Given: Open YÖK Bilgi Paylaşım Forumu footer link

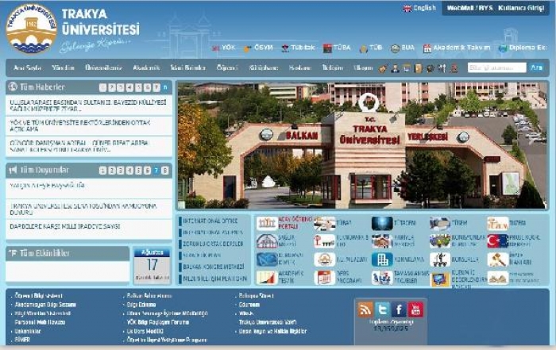Looking at the screenshot, I should click(x=158, y=322).
